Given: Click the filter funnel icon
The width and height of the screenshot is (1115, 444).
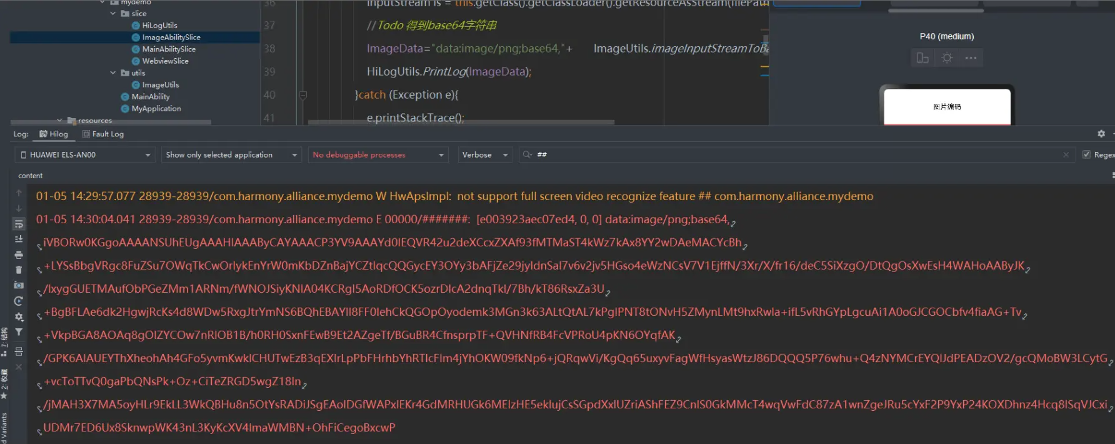Looking at the screenshot, I should pos(19,332).
